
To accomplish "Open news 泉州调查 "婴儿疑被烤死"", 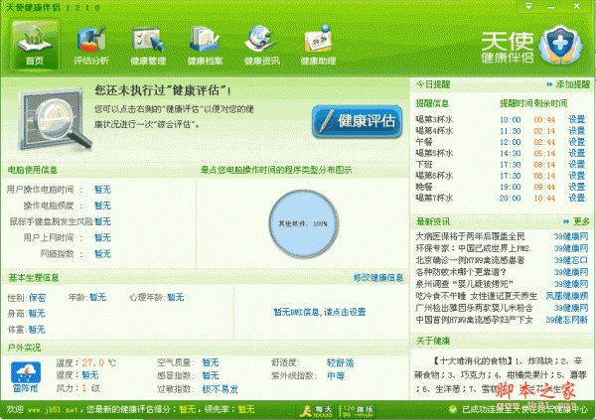I will coord(465,284).
